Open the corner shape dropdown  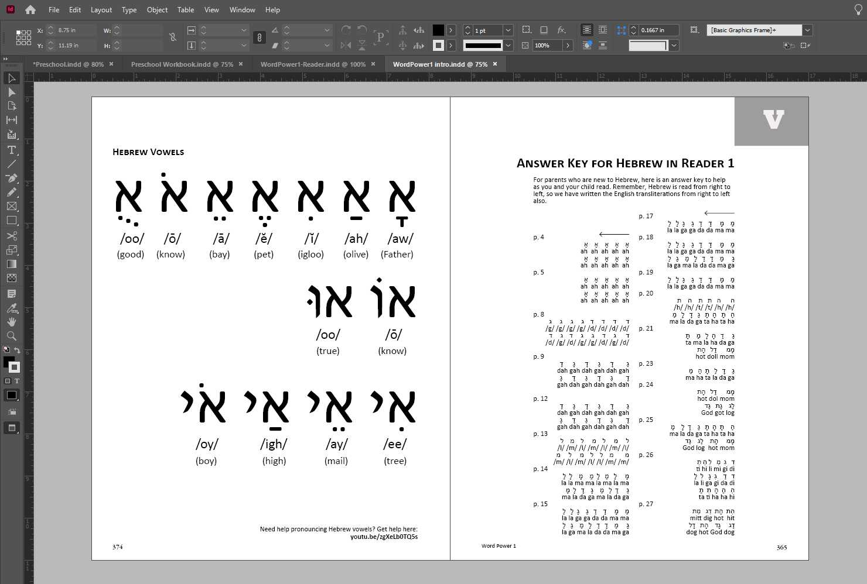pos(674,45)
